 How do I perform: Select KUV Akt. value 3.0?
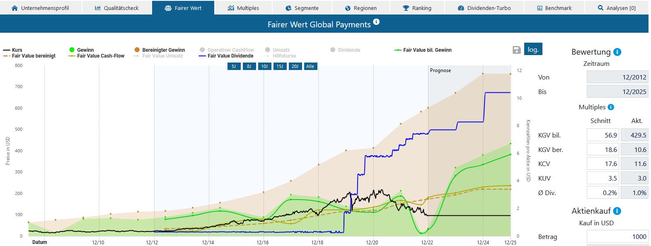pos(634,178)
